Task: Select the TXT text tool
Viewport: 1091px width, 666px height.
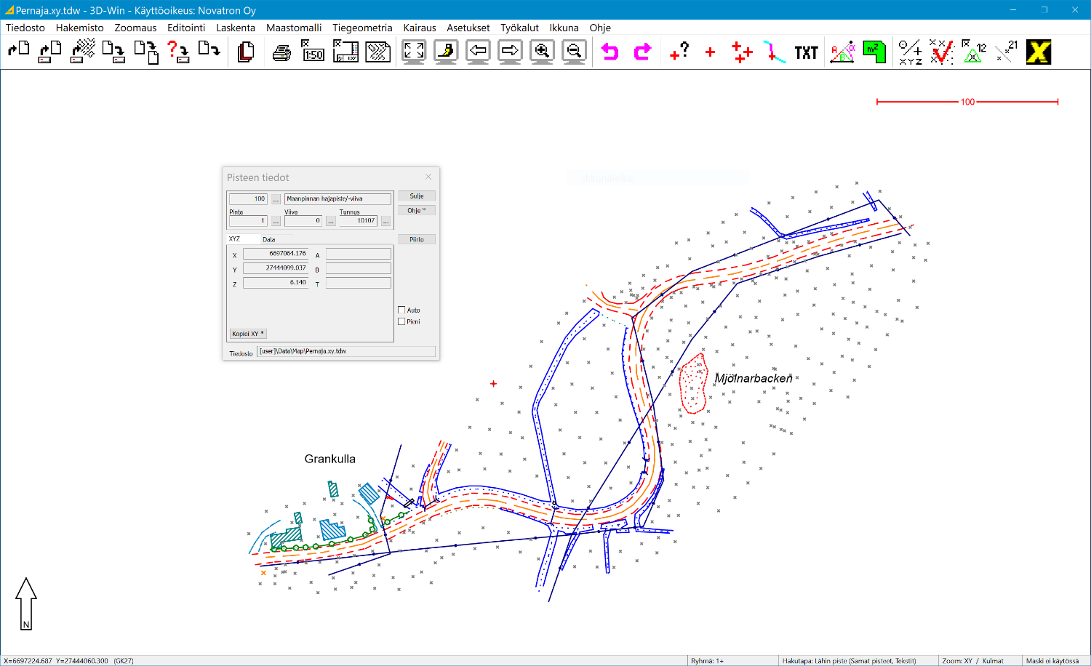Action: coord(806,52)
